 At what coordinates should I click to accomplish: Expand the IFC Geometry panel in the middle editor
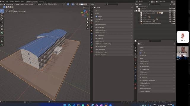point(113,36)
